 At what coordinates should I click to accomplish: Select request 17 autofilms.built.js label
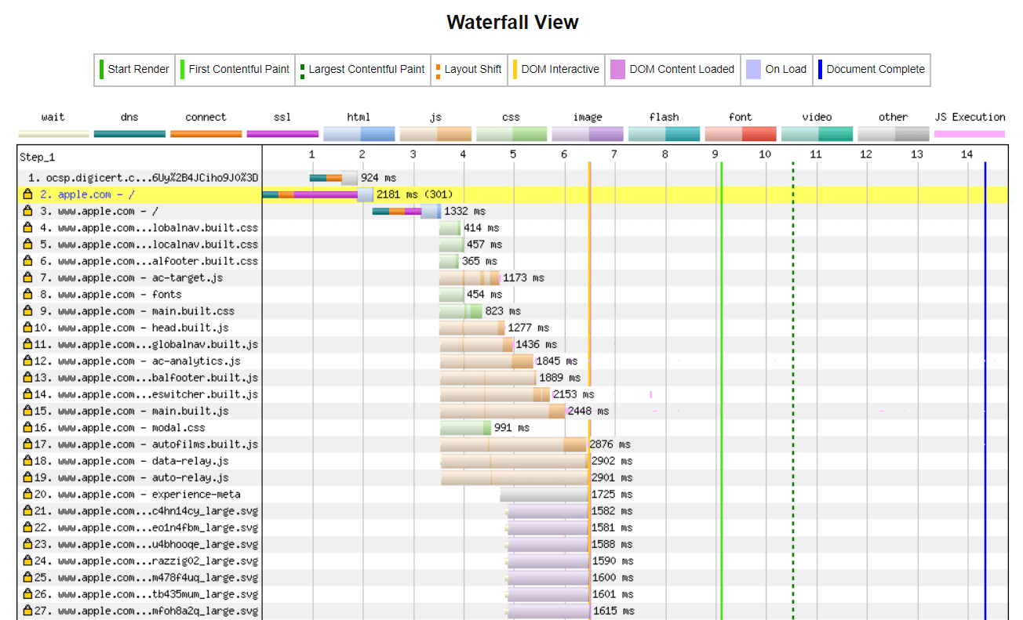click(x=147, y=444)
